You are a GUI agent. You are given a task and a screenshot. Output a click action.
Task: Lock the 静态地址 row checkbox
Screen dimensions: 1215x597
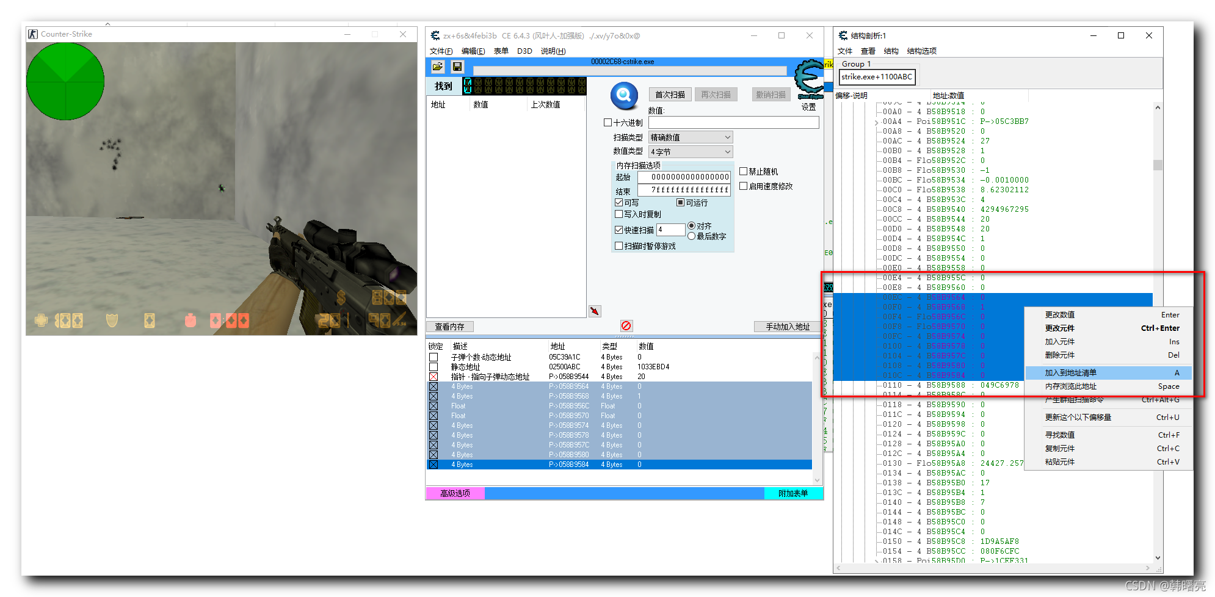(433, 367)
